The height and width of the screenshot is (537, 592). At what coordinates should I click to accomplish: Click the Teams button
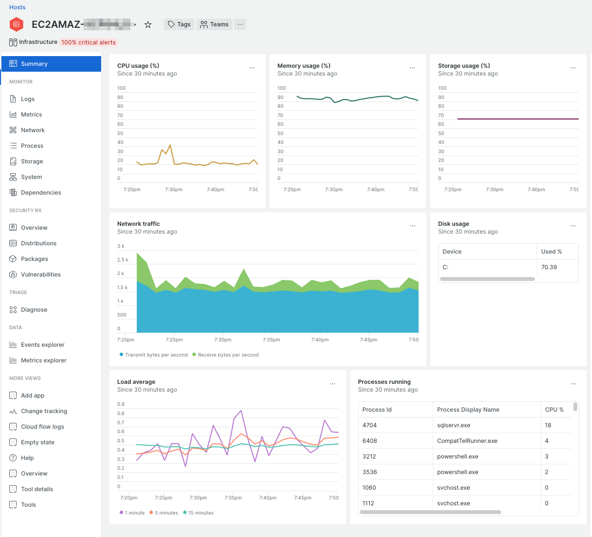coord(214,24)
